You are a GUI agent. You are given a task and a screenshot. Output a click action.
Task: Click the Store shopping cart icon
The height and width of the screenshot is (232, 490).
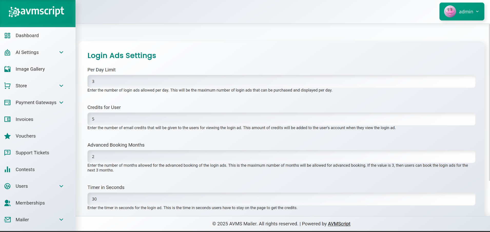click(7, 86)
